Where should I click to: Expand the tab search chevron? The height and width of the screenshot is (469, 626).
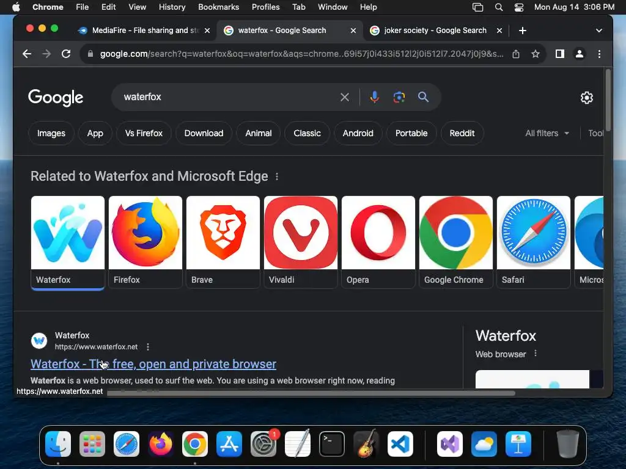599,31
